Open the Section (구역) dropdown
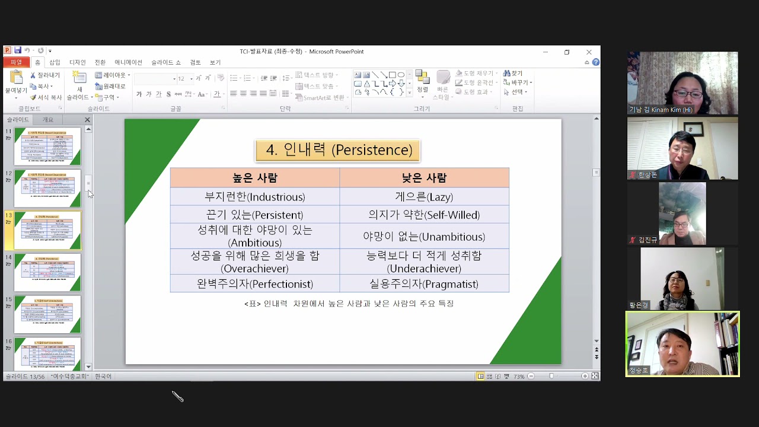 pos(107,97)
